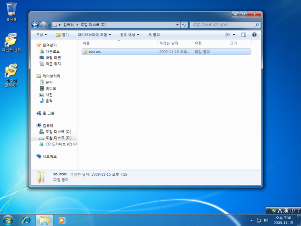Launch Windows Media Player from taskbar

tap(62, 220)
